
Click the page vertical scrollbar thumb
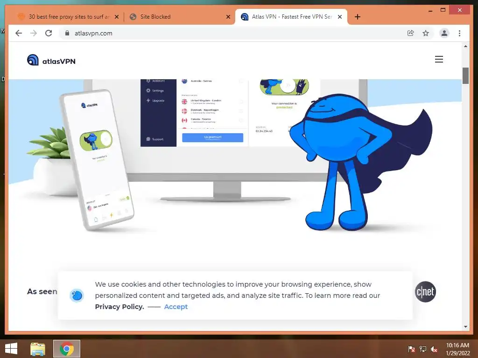465,76
